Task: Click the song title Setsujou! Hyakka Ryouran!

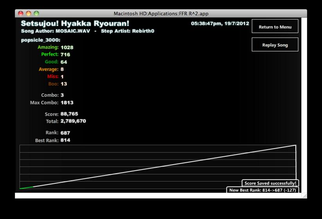Action: [75, 23]
